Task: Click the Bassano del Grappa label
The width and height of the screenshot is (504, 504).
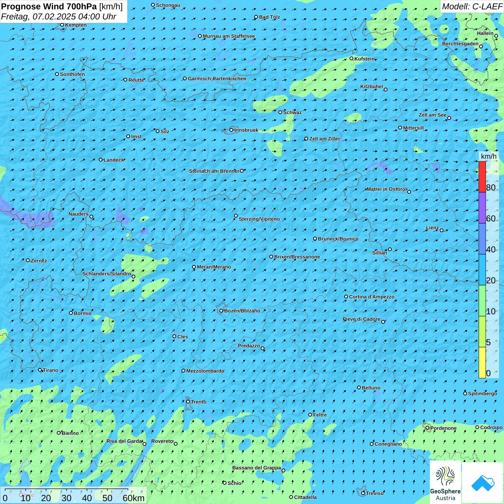Action: 257,468
